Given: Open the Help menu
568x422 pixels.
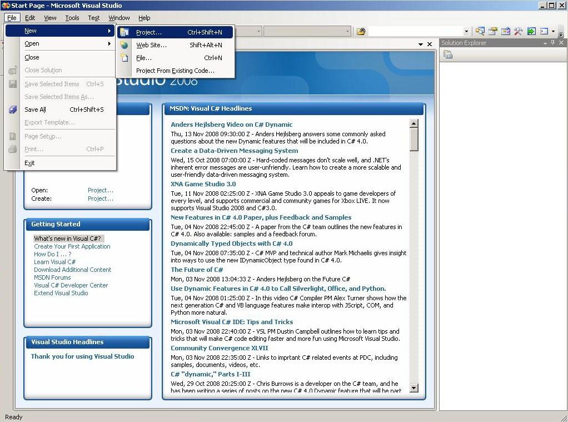Looking at the screenshot, I should tap(144, 18).
